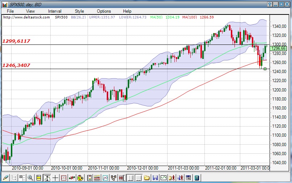Click the folder with red figure icon
Viewport: 292px width, 183px height.
click(172, 178)
